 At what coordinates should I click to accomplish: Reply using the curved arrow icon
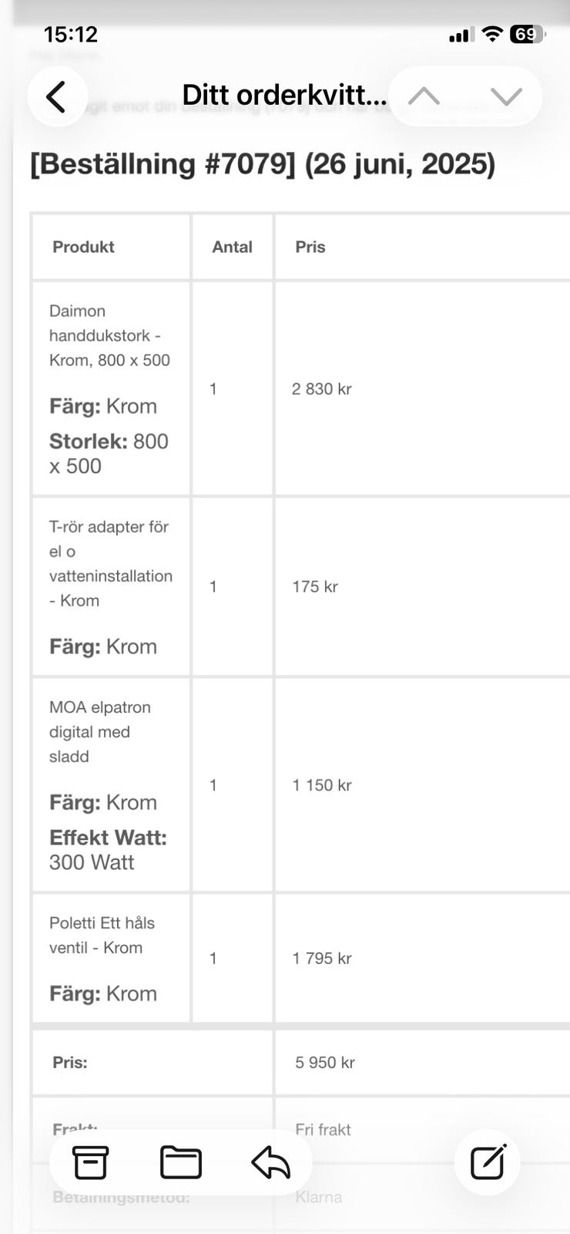click(x=271, y=1162)
